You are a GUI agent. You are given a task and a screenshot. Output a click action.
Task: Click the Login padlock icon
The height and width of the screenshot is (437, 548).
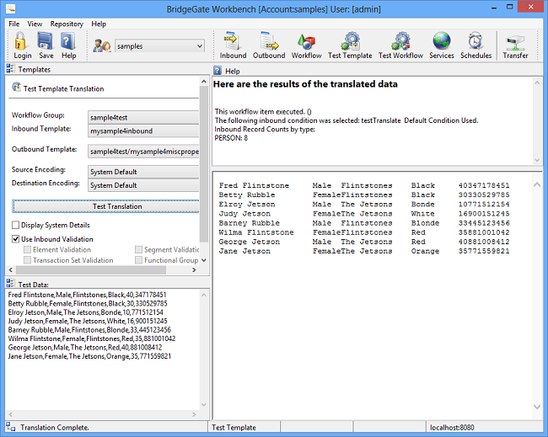point(21,41)
